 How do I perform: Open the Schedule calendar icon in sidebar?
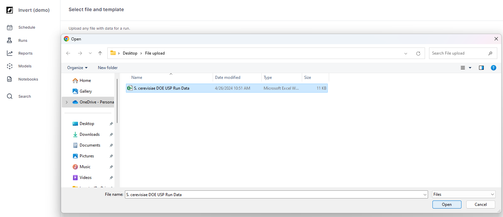(x=10, y=28)
